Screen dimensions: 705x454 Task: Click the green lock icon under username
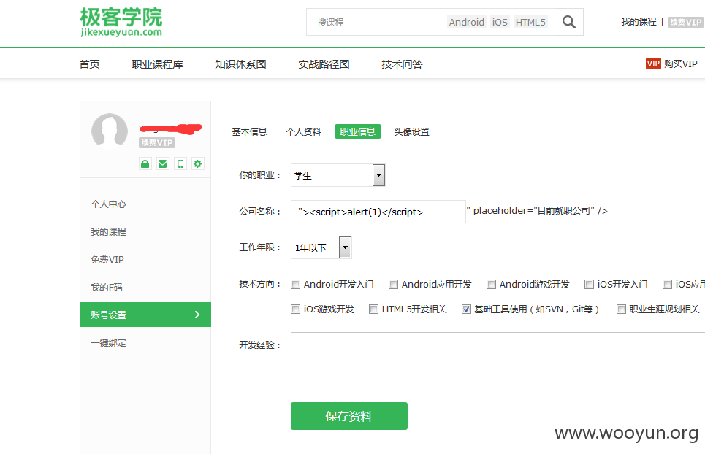(145, 163)
